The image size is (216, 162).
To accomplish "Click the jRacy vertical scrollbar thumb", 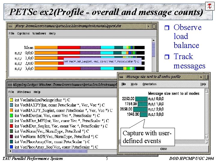I will tap(154, 49).
